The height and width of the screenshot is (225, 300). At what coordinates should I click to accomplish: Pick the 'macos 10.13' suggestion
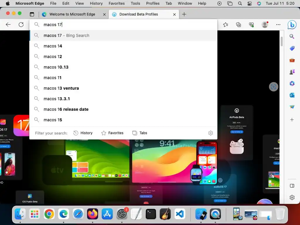(x=123, y=67)
